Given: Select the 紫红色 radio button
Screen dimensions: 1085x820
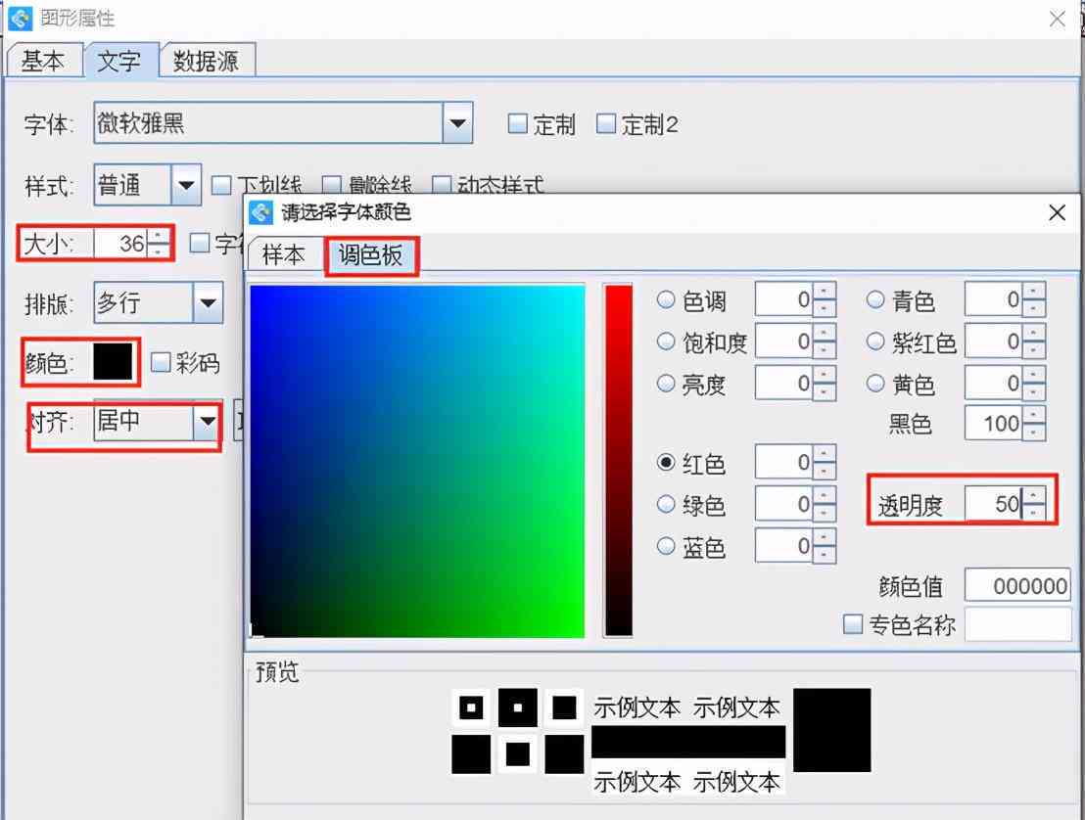Looking at the screenshot, I should tap(875, 341).
